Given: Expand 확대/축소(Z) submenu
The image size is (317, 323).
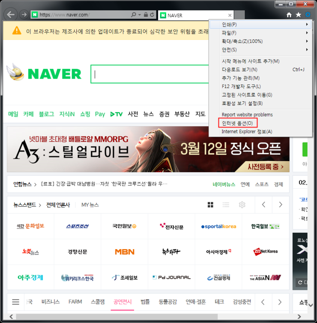Looking at the screenshot, I should pos(260,41).
